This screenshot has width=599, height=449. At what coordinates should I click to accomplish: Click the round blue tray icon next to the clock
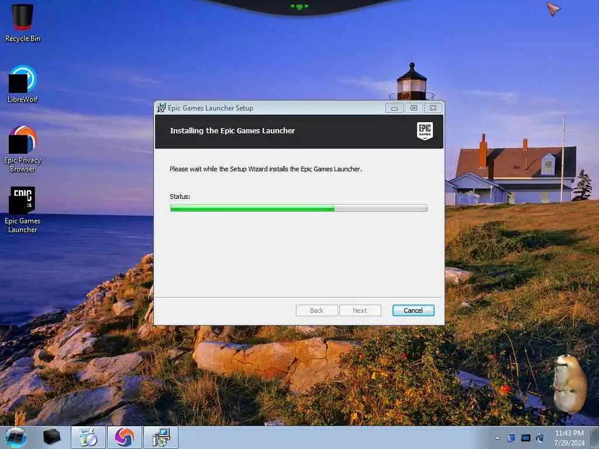click(540, 438)
